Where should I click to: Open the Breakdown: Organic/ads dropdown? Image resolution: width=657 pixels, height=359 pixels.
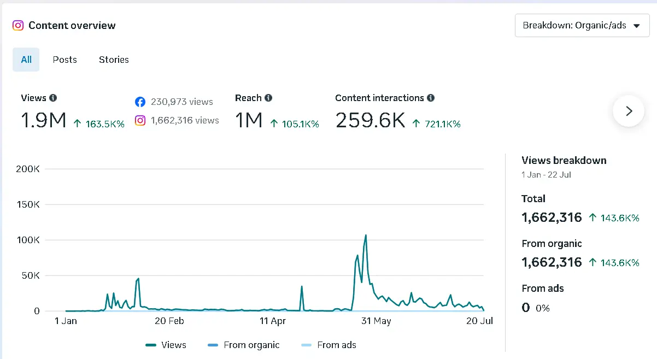coord(582,26)
